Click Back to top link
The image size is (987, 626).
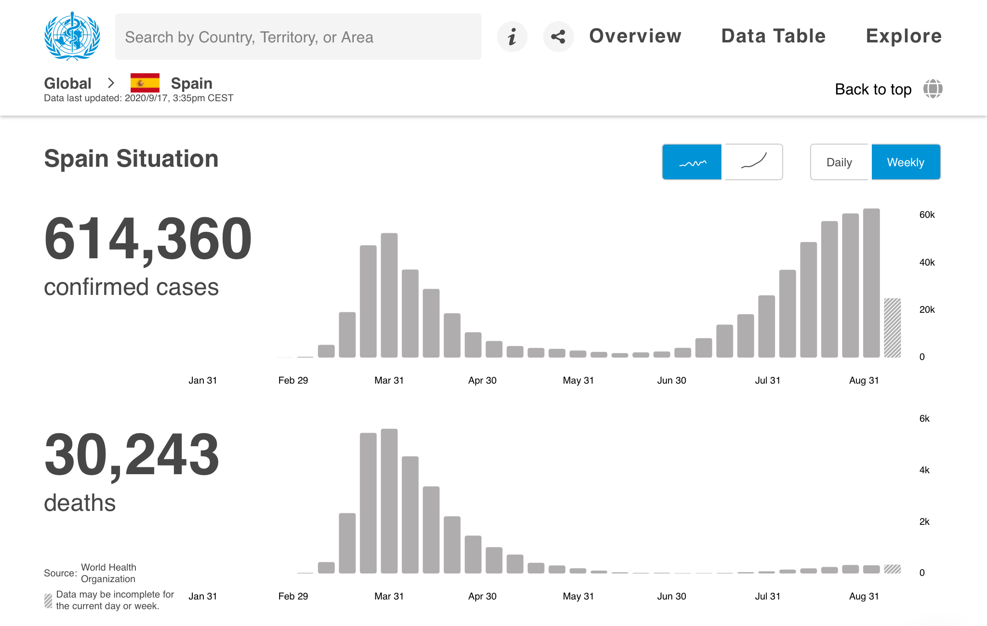[x=873, y=89]
